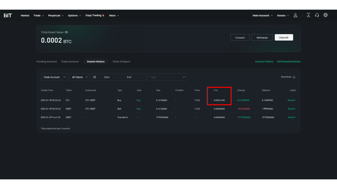Screen dimensions: 337x189
Task: Expand Detail for the Transfer In row
Action: point(292,117)
